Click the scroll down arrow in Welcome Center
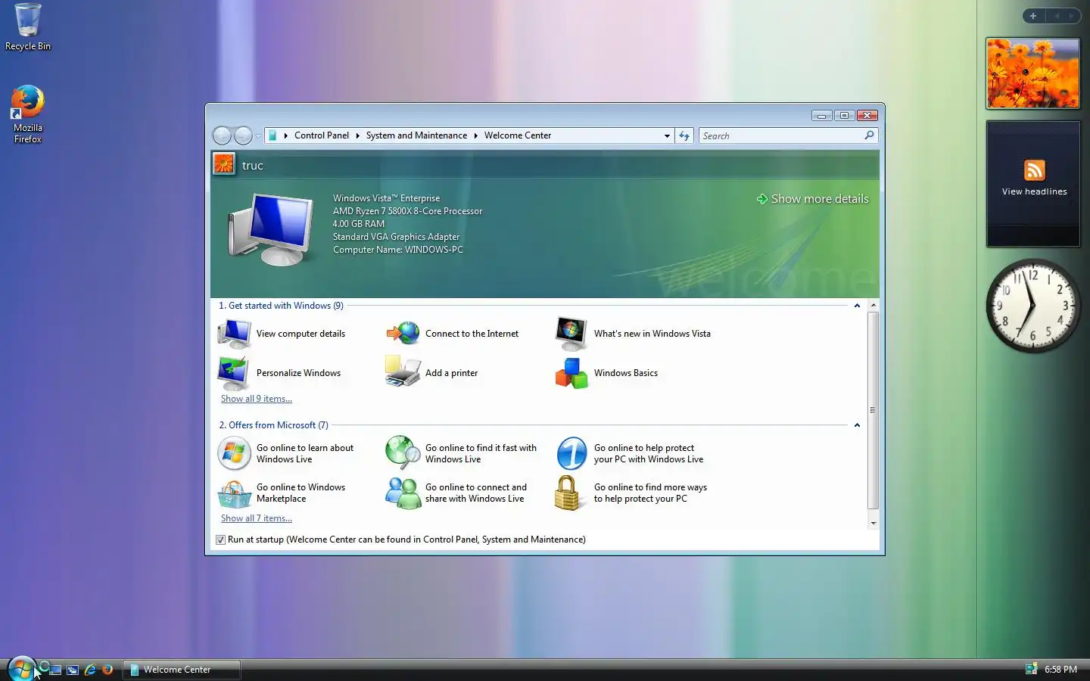 click(873, 523)
